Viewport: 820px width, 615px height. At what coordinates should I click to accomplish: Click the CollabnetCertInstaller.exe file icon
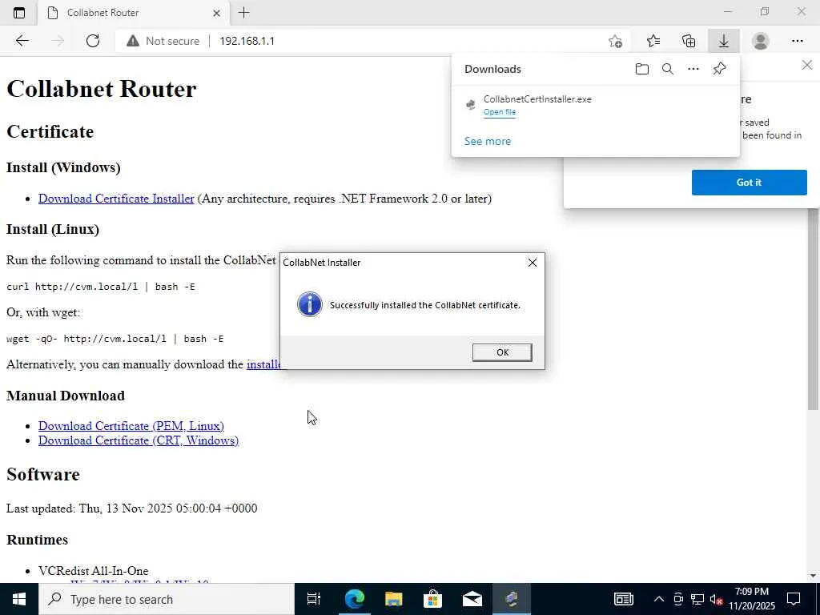(x=471, y=105)
